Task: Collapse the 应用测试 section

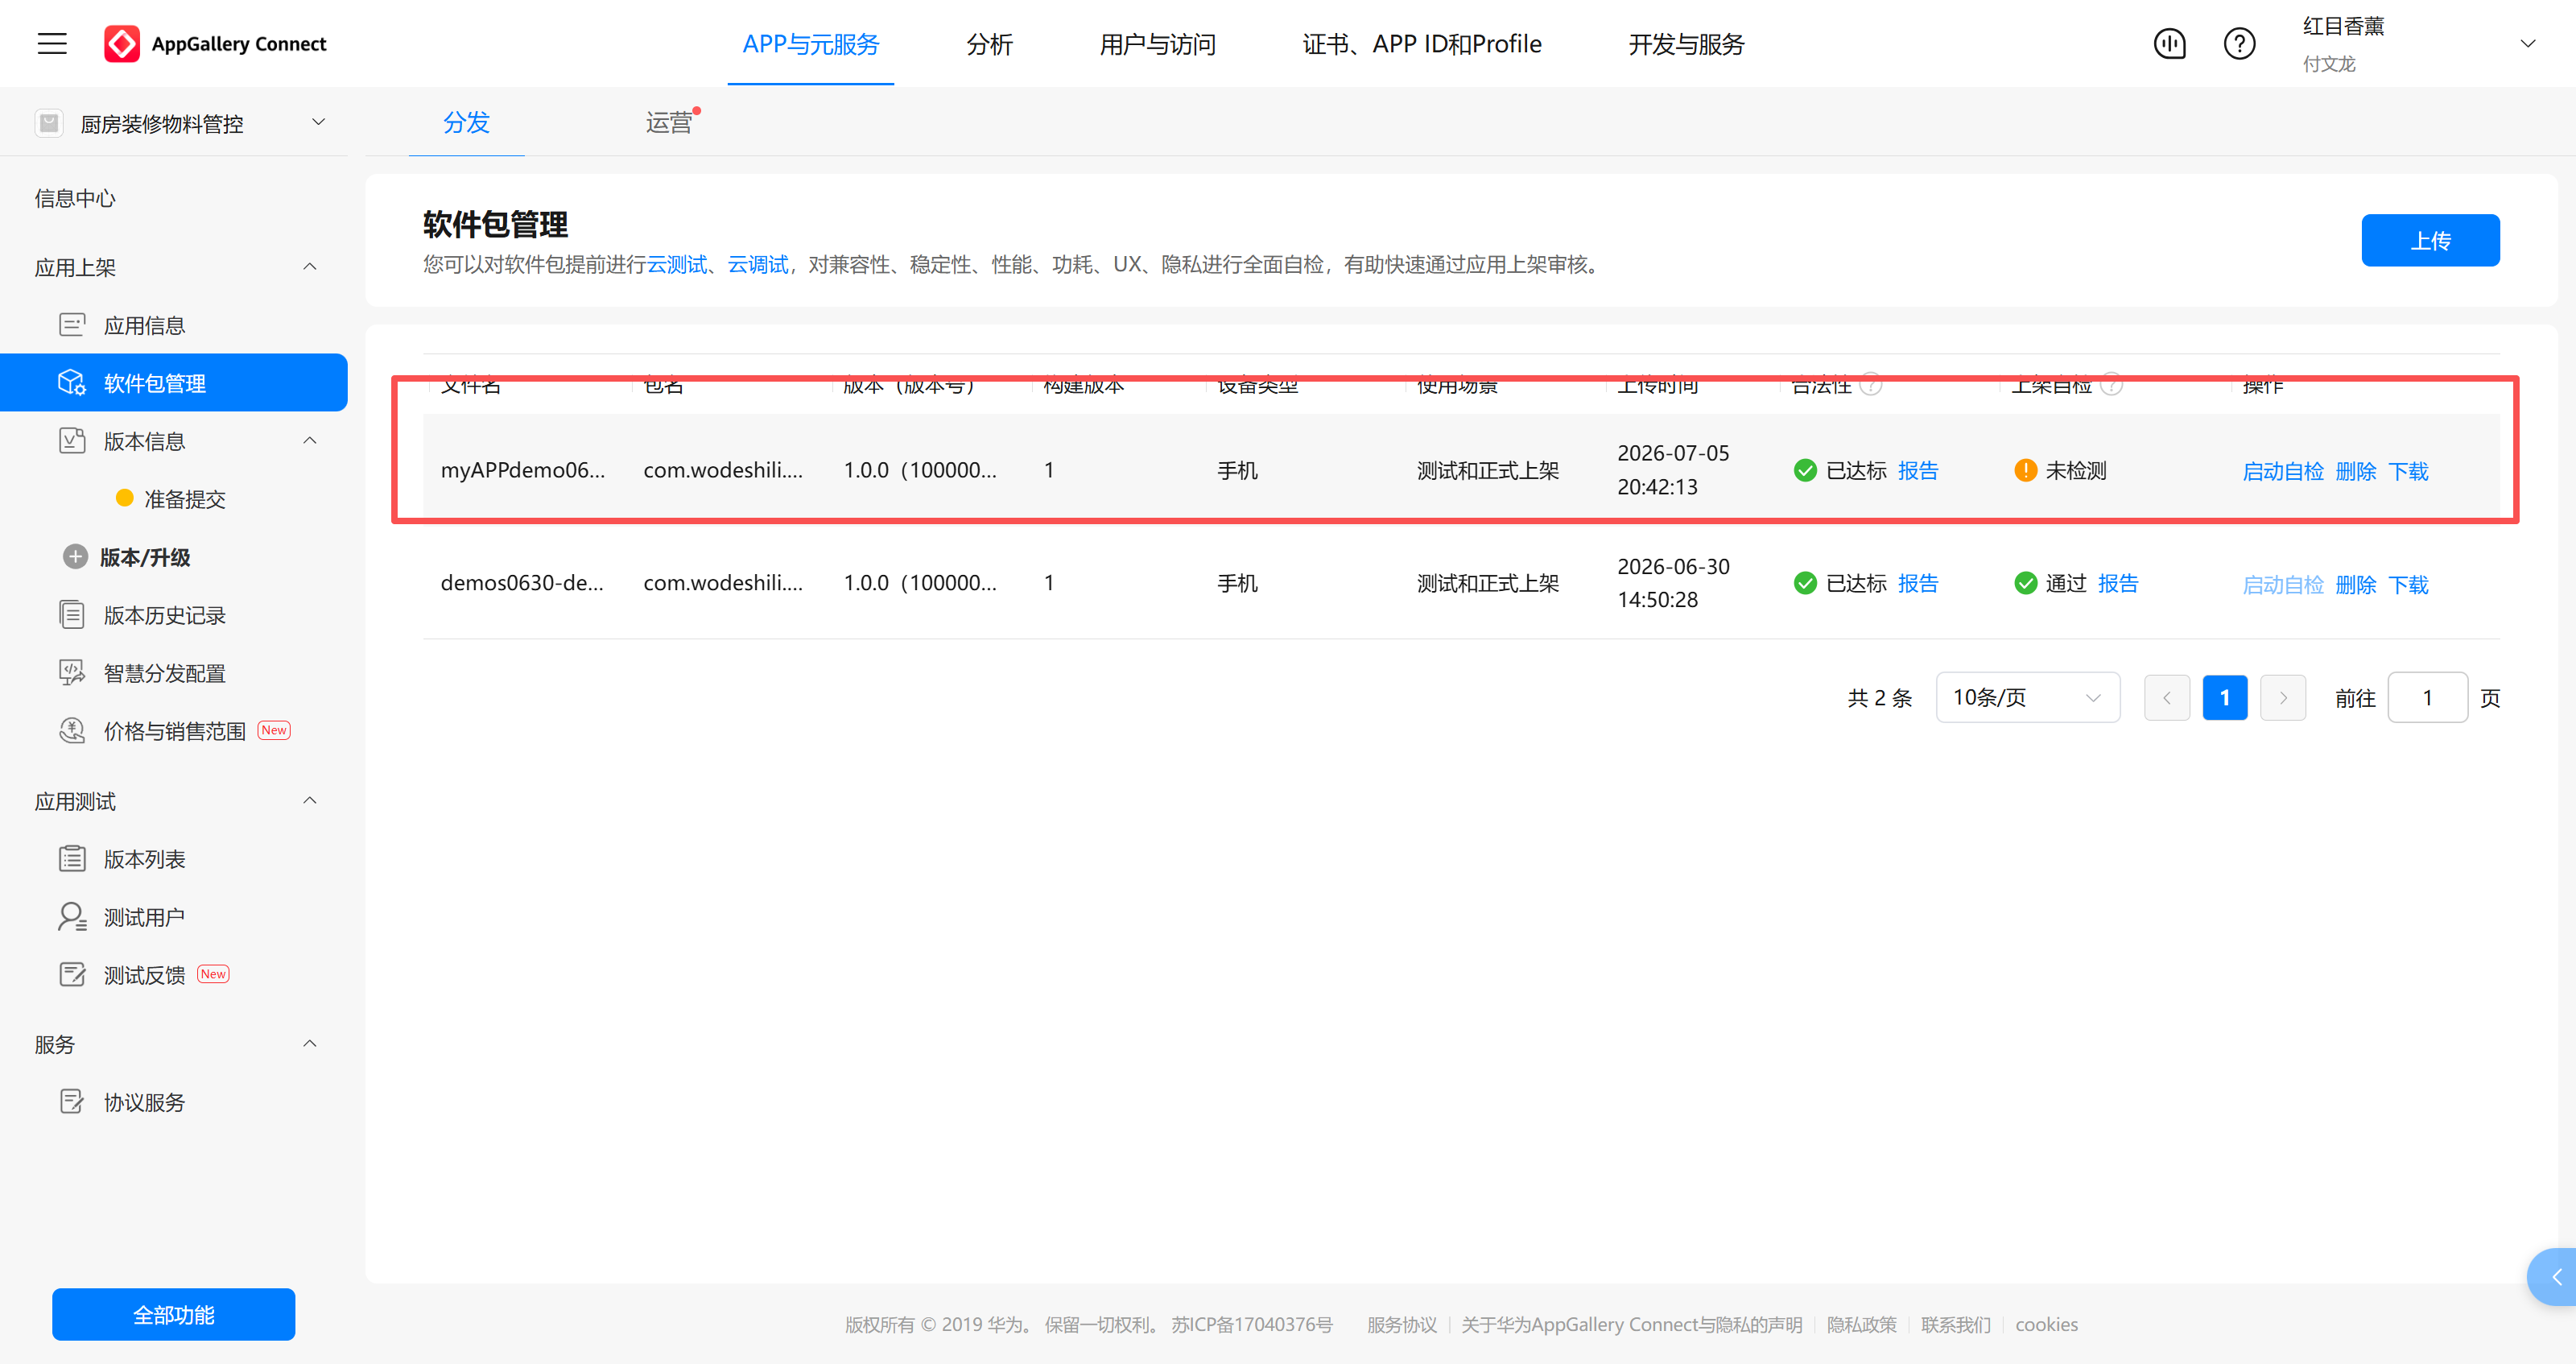Action: 310,800
